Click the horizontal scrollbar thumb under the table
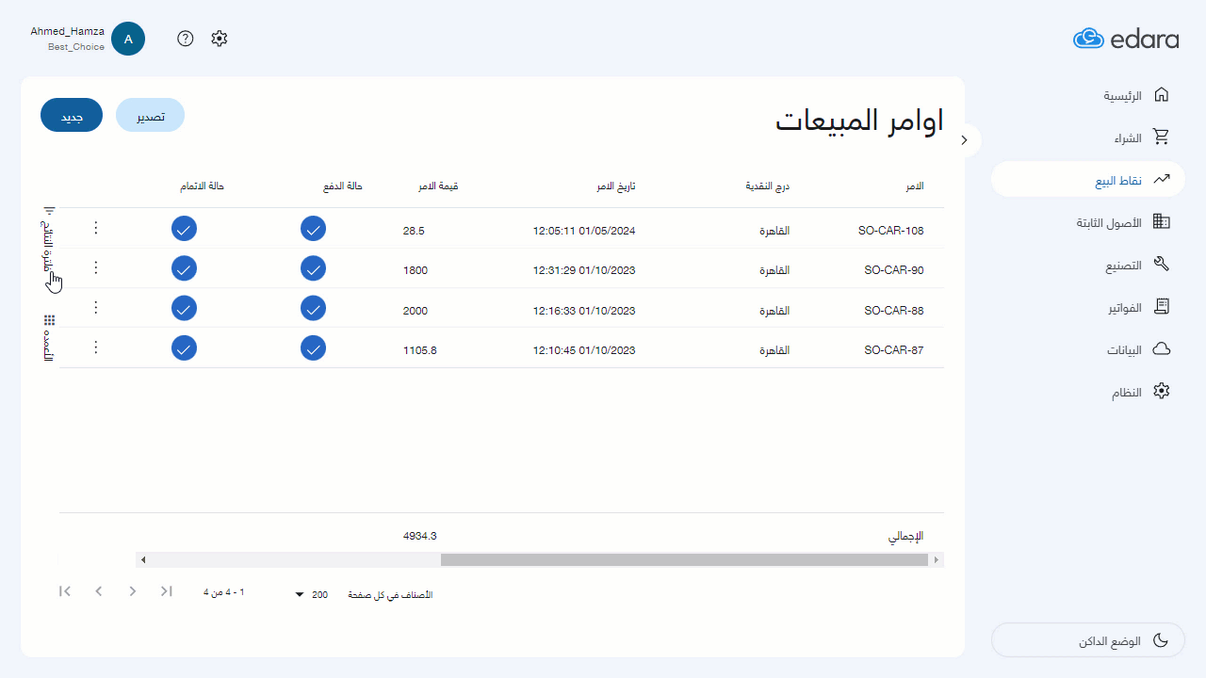Image resolution: width=1206 pixels, height=678 pixels. click(684, 560)
